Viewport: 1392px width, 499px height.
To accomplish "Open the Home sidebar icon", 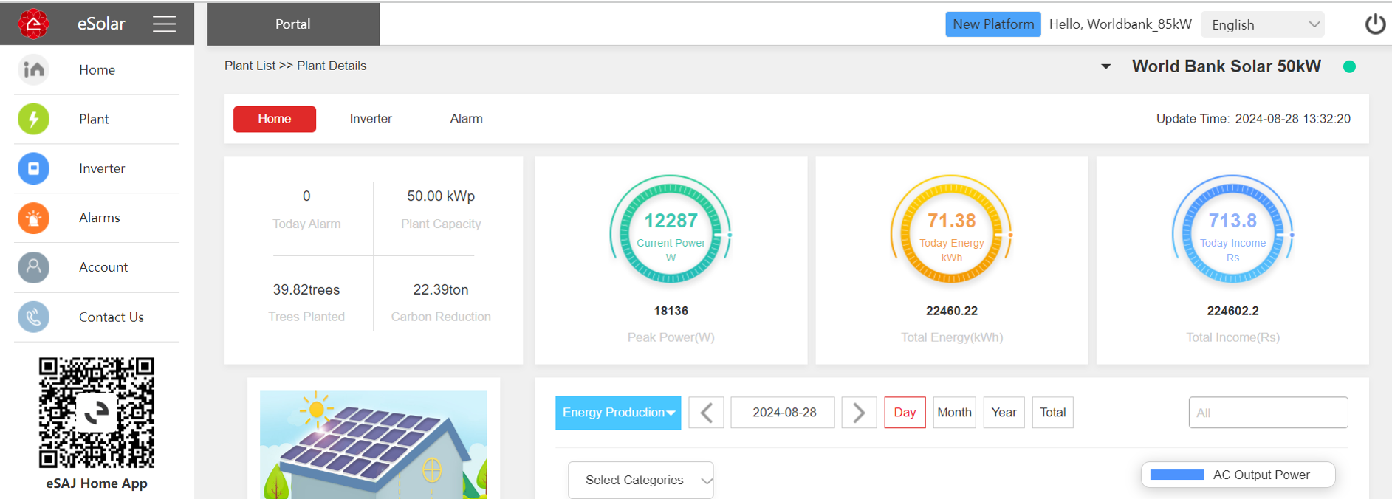I will tap(33, 69).
